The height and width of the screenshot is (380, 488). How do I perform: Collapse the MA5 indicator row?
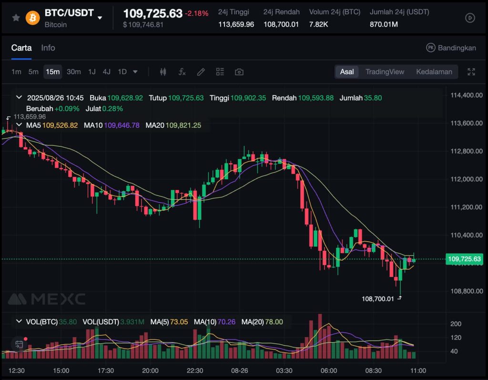pos(19,125)
